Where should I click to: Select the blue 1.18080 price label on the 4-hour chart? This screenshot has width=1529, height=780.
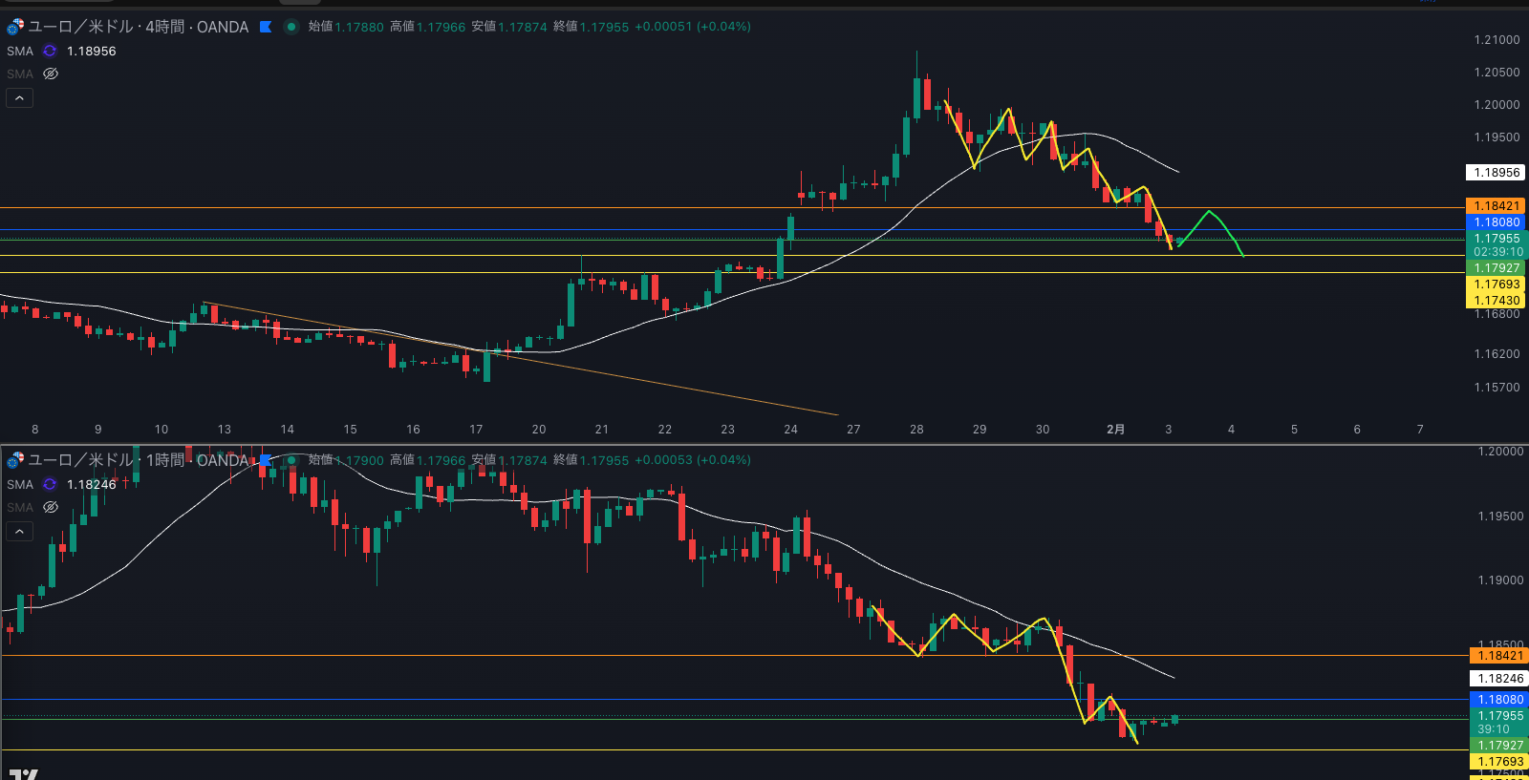[x=1496, y=222]
